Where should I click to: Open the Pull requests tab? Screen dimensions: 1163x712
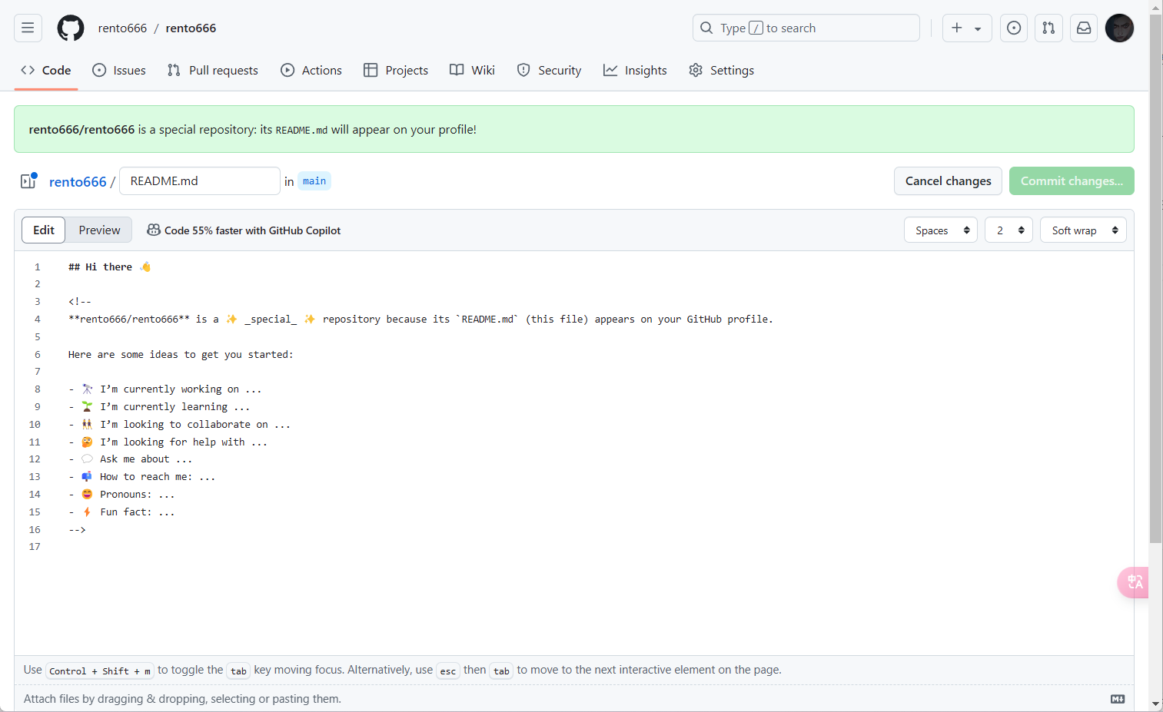[213, 70]
